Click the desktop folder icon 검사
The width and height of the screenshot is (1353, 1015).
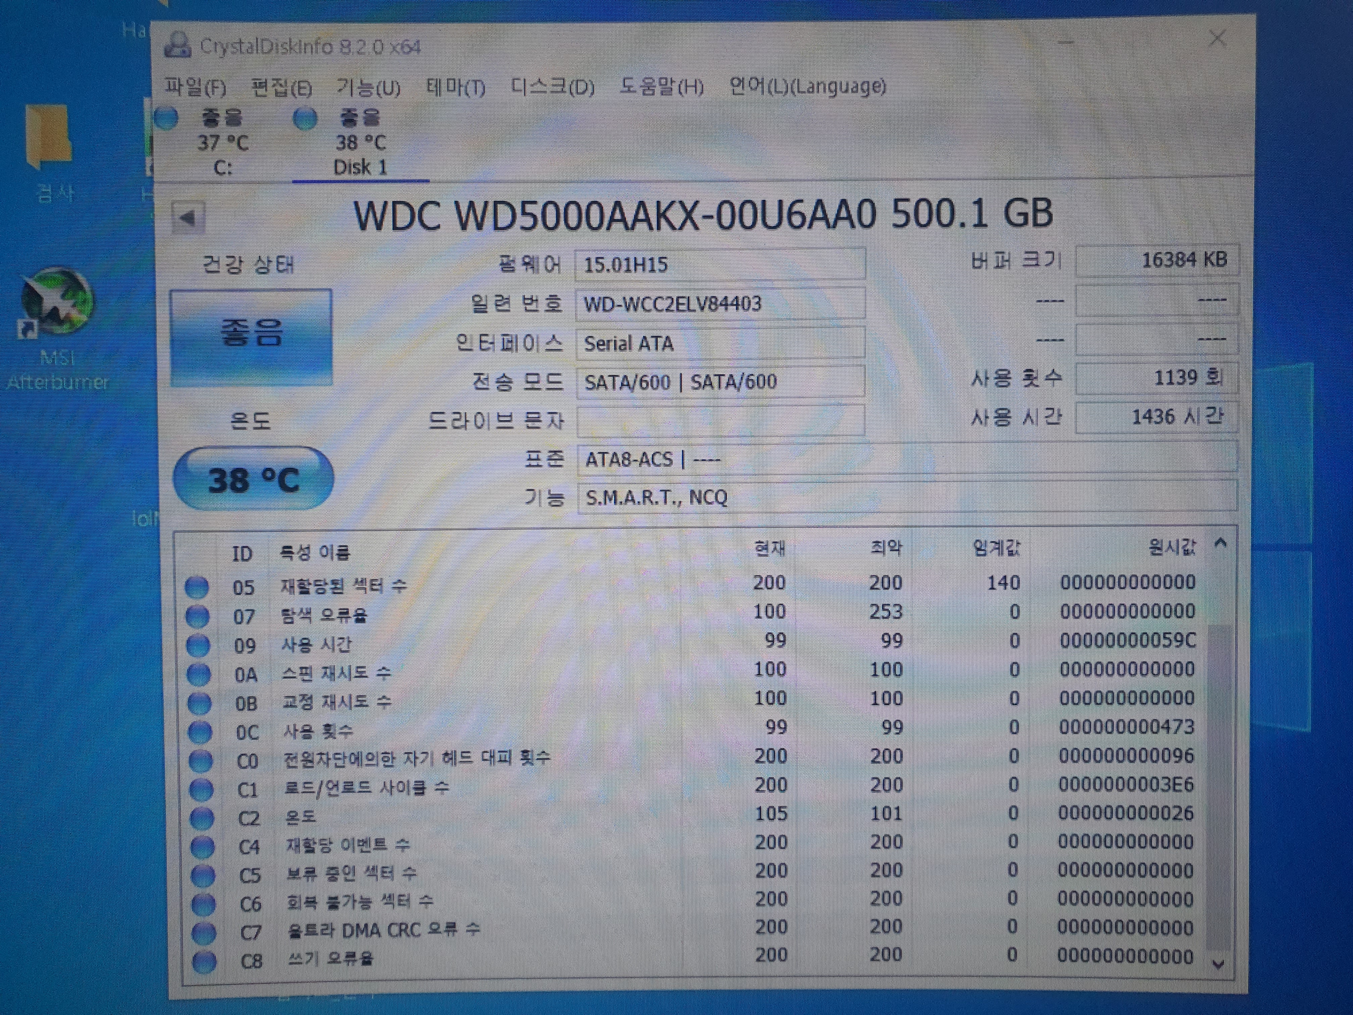coord(51,153)
